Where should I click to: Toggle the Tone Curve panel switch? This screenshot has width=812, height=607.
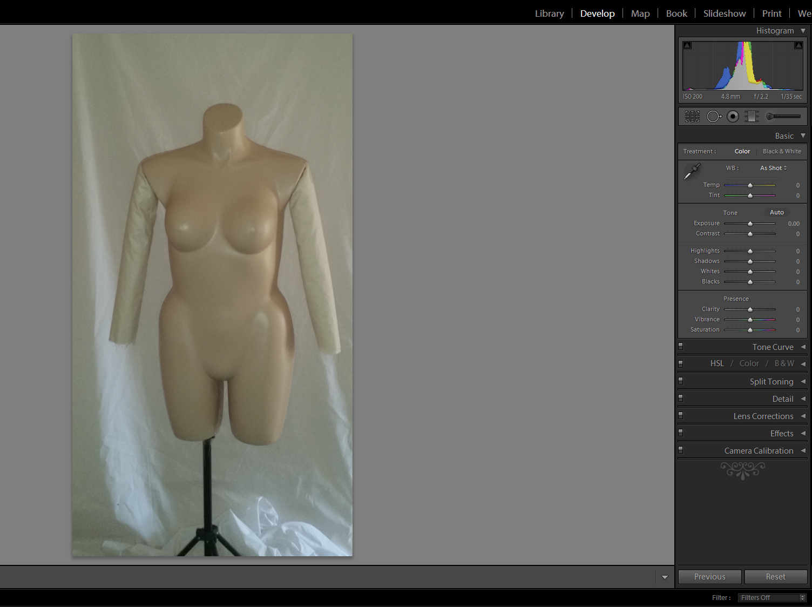[x=681, y=346]
